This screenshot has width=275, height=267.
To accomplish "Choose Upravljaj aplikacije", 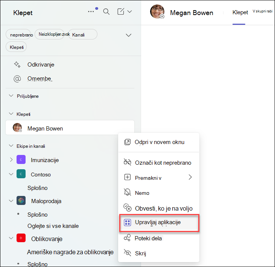I will [x=159, y=223].
